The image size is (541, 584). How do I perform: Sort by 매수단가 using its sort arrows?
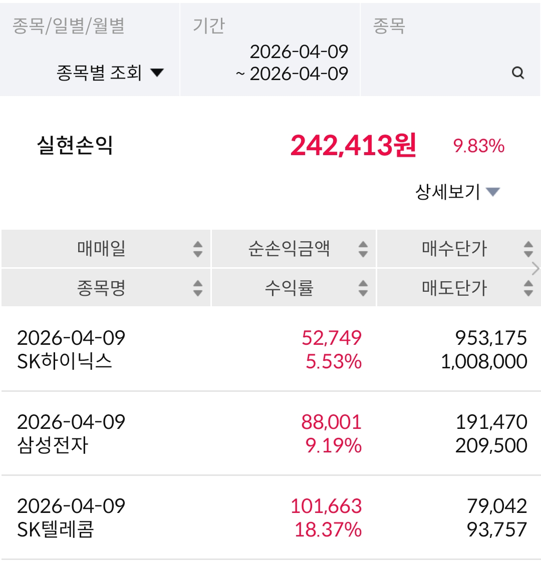pyautogui.click(x=528, y=249)
